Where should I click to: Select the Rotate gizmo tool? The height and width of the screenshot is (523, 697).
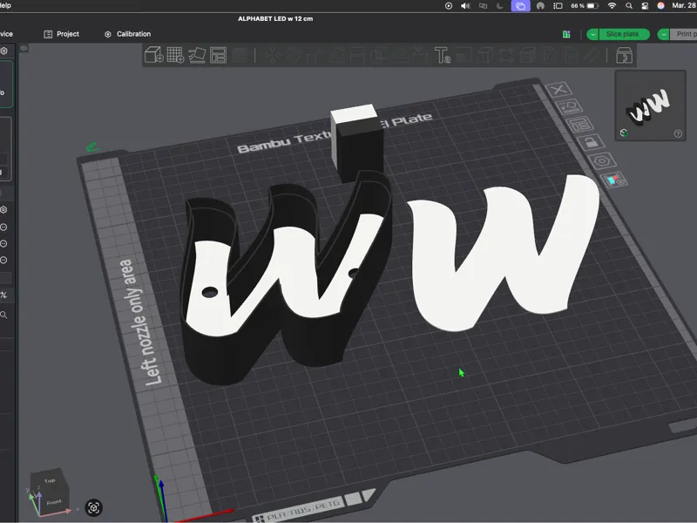pos(293,56)
